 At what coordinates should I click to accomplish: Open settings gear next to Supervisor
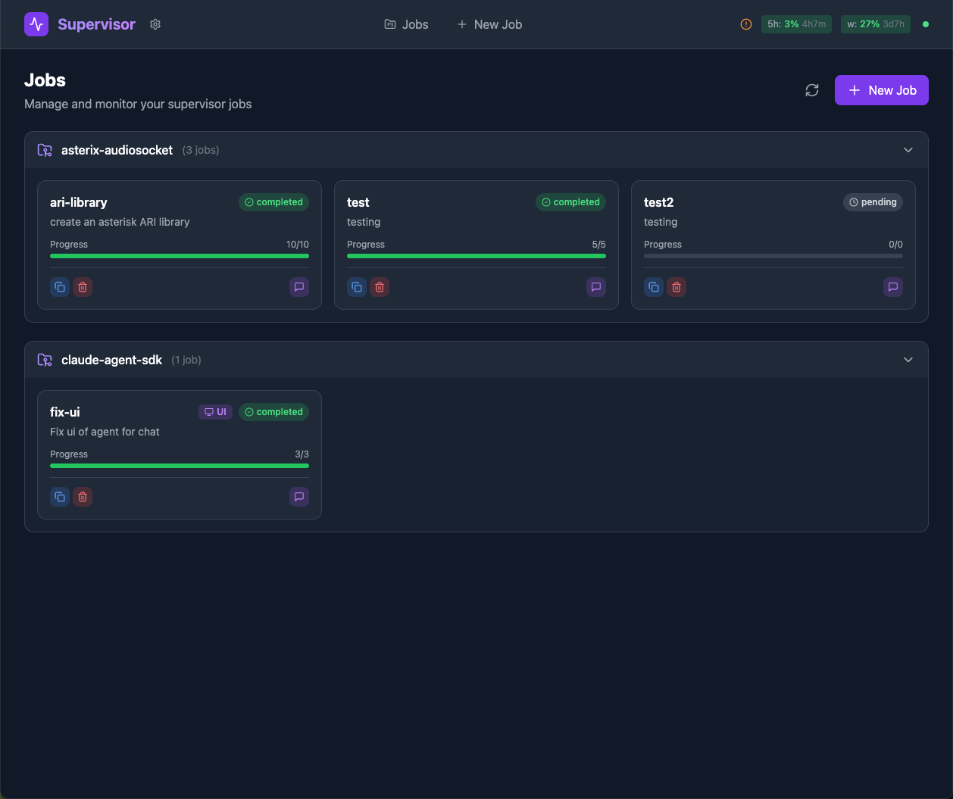tap(155, 24)
